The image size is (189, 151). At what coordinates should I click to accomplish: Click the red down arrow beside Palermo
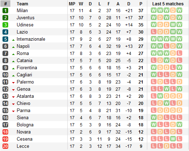tap(14, 83)
